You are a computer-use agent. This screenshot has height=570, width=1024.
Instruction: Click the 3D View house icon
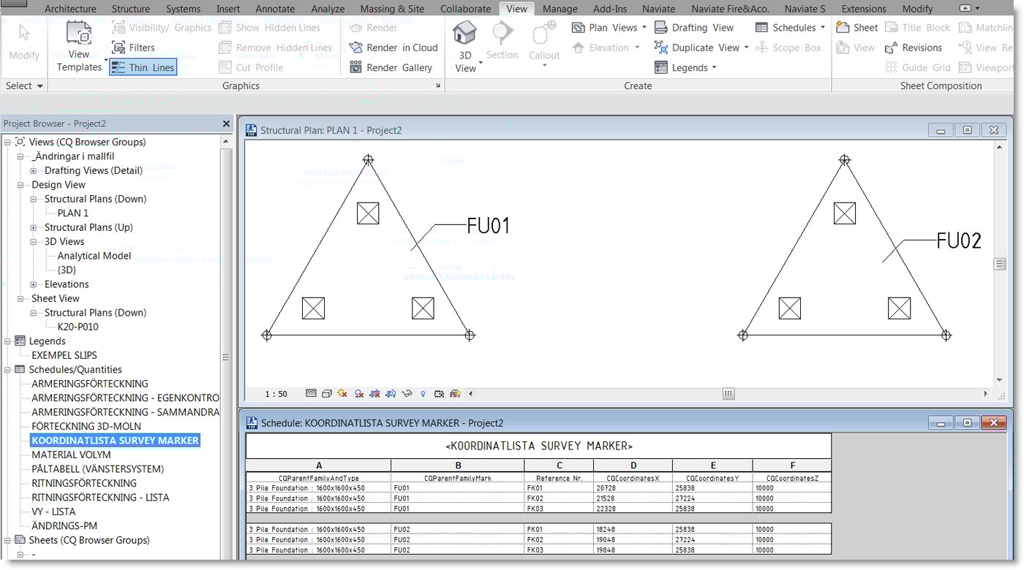(464, 34)
